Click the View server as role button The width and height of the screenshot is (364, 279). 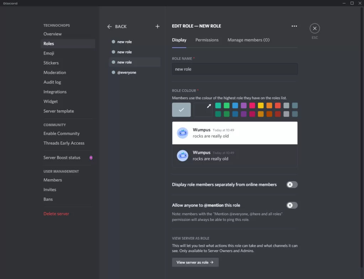195,262
